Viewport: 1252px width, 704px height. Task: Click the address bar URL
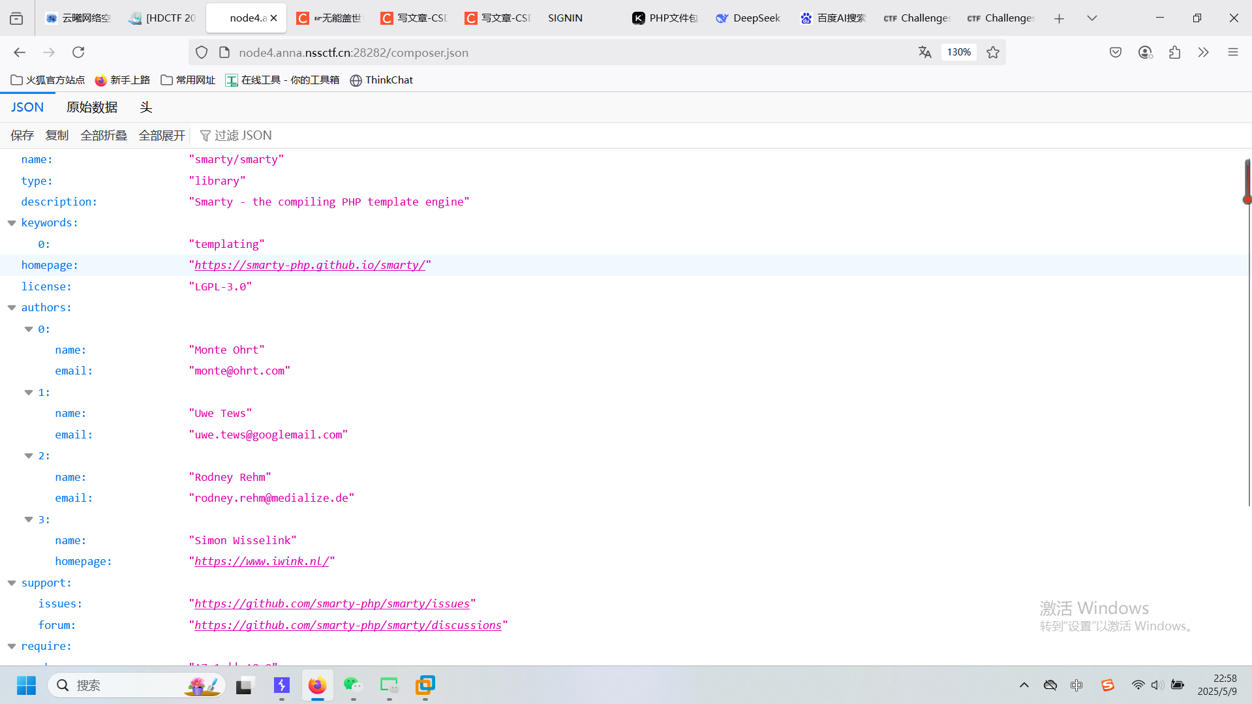354,53
